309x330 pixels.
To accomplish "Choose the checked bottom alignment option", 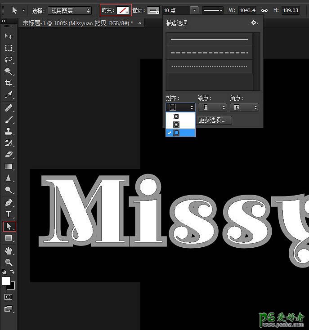I will click(181, 133).
